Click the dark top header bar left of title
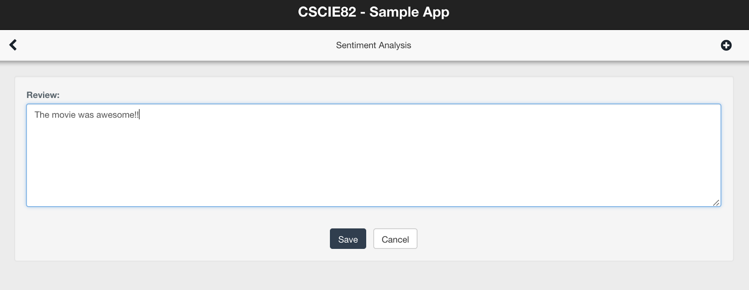Screen dimensions: 749x290 coord(140,13)
